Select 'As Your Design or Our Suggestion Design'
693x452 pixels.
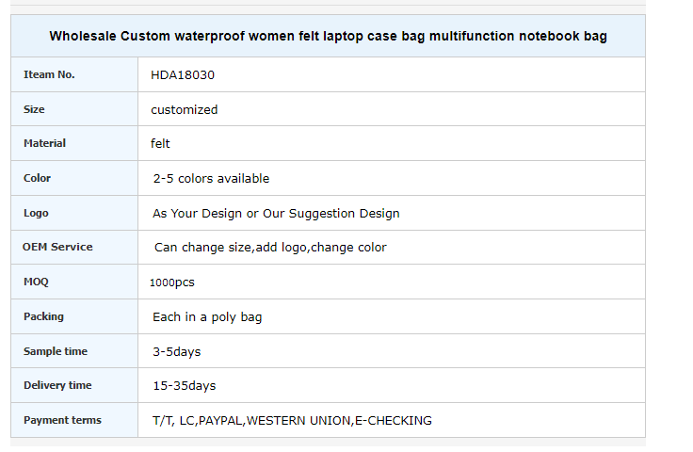click(276, 214)
